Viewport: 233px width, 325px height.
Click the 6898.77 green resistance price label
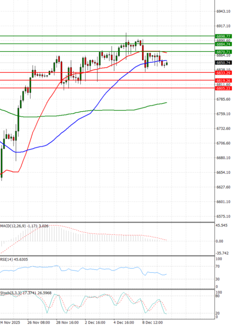click(223, 36)
